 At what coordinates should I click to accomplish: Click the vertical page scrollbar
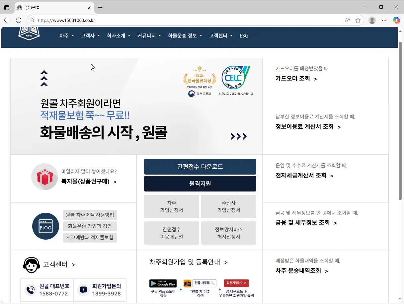[x=400, y=121]
